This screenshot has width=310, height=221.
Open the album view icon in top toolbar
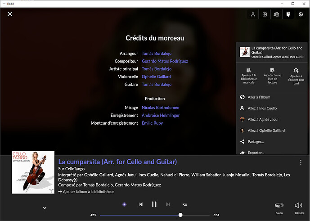coord(265,14)
